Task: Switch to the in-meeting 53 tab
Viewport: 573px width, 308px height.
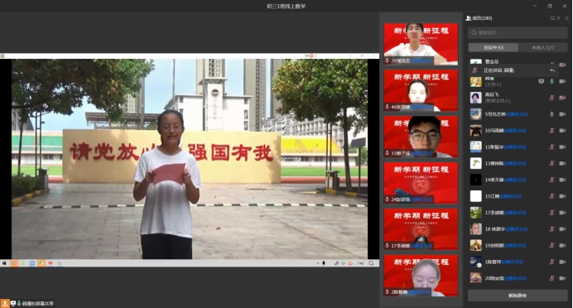Action: click(x=494, y=47)
